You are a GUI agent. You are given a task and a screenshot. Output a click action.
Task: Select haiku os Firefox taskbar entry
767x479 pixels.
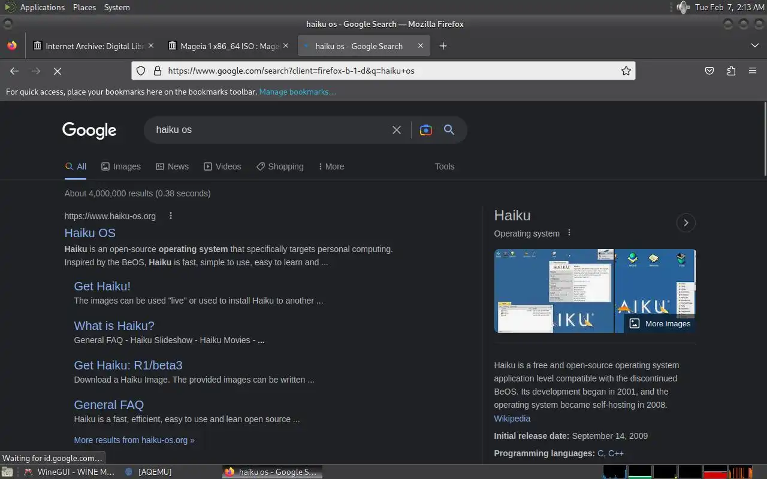pos(273,472)
